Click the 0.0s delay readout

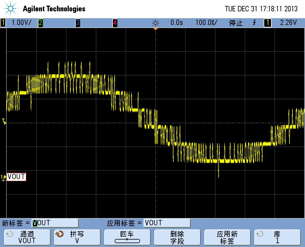pyautogui.click(x=177, y=23)
